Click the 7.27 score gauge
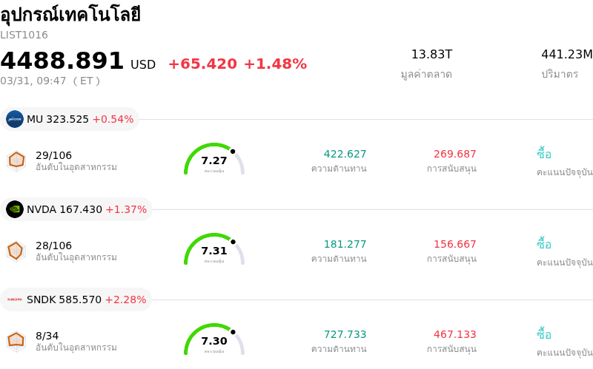This screenshot has height=369, width=593. point(214,160)
